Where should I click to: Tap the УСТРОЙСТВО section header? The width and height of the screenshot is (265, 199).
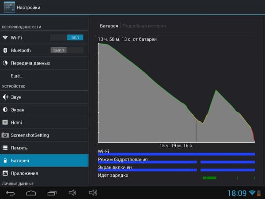click(x=14, y=86)
